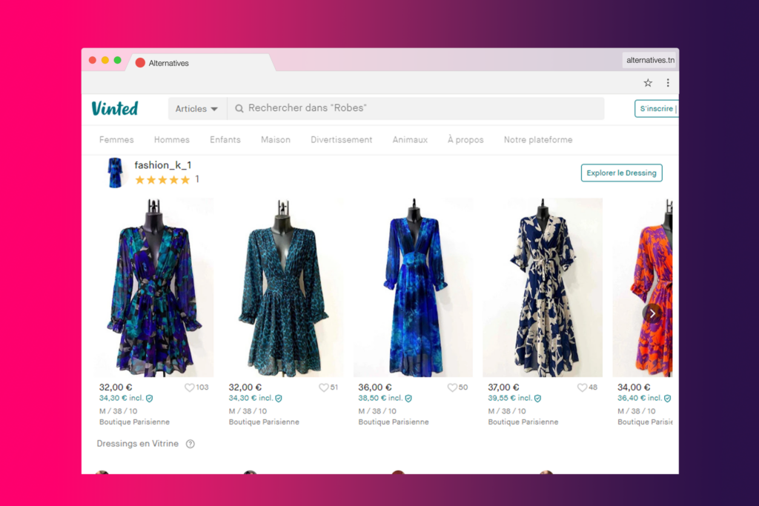Click Boutique Parisienne under the 37,00 € dress

(x=523, y=422)
